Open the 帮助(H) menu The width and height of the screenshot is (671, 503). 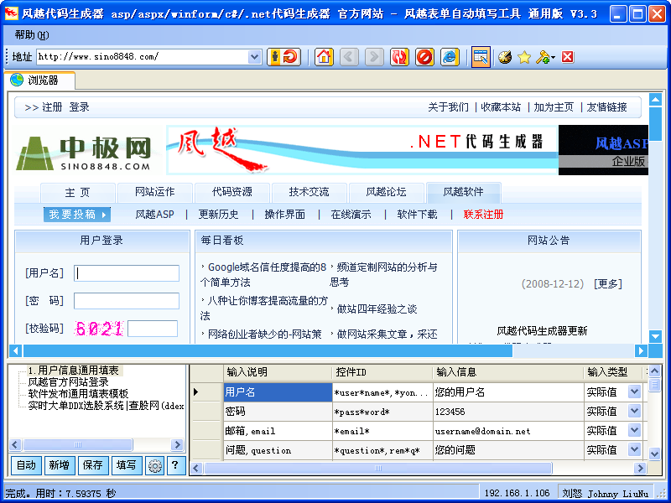click(x=32, y=35)
